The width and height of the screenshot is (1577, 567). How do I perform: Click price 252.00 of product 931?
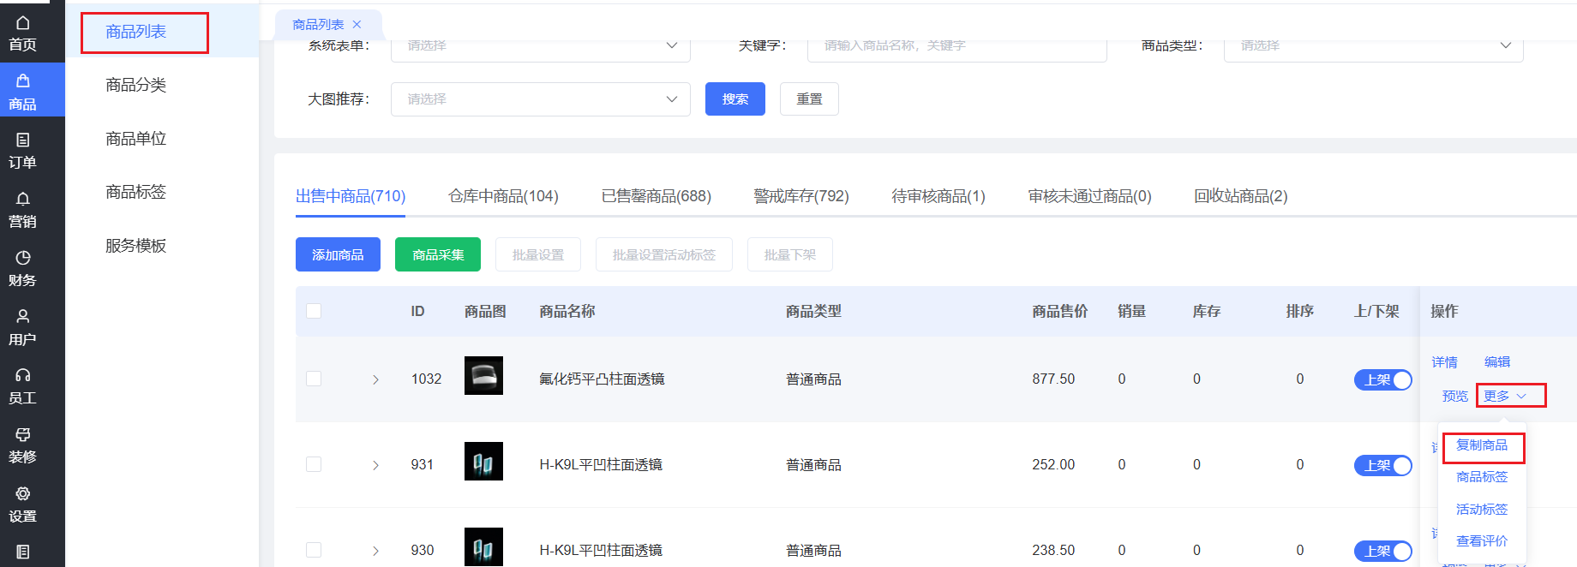click(1053, 464)
